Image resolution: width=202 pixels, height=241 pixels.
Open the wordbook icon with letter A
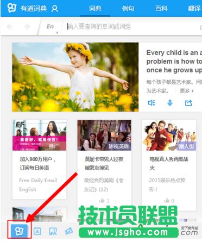click(37, 231)
